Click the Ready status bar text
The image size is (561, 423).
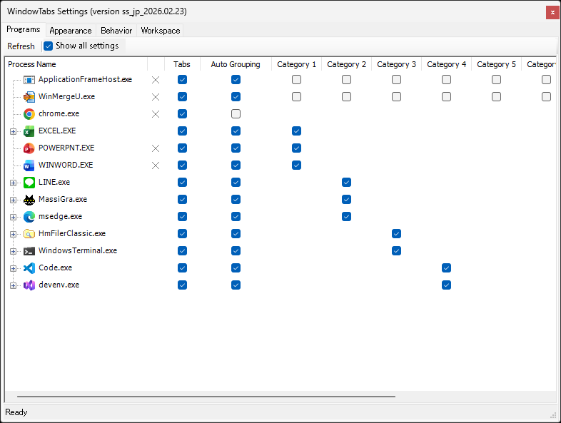(x=16, y=412)
